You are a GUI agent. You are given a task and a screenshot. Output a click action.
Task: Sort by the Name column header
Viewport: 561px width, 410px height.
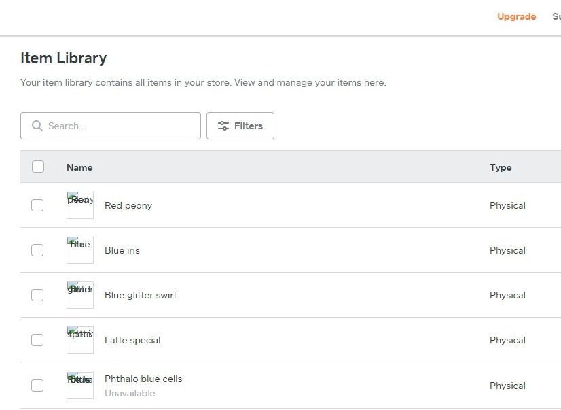(x=79, y=167)
